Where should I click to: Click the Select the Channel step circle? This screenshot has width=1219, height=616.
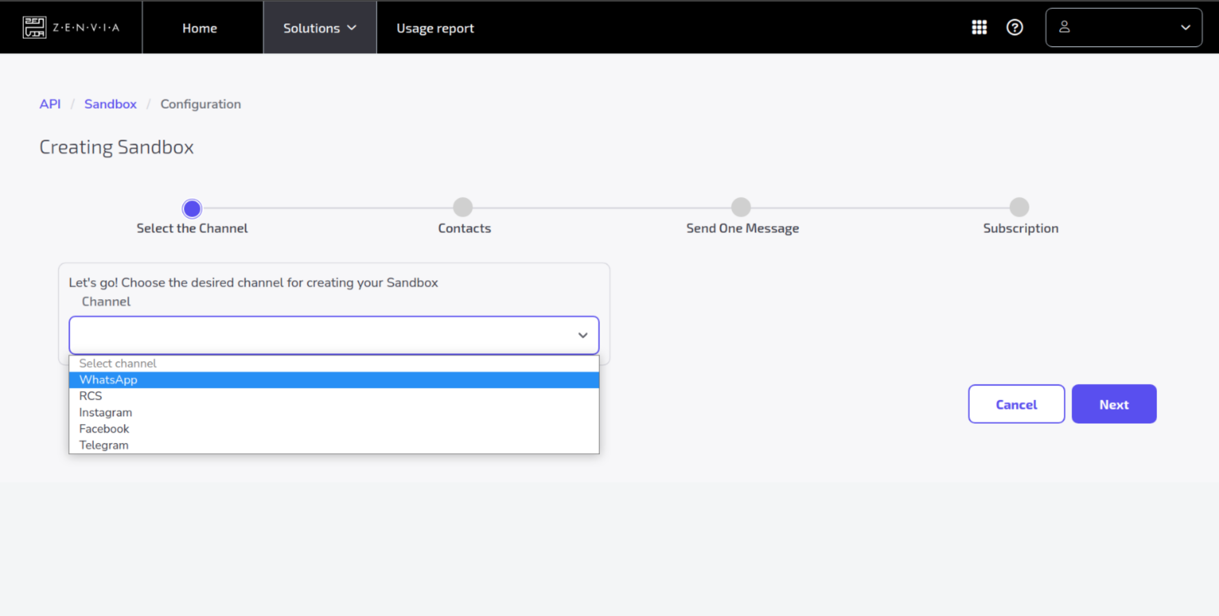click(192, 208)
